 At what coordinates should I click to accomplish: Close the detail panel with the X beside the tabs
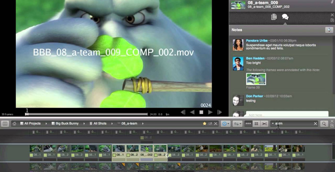tap(332, 15)
